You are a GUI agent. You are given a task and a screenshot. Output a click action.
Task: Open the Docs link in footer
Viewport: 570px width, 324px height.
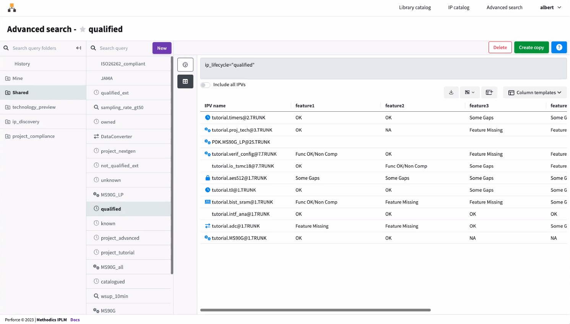click(x=75, y=320)
